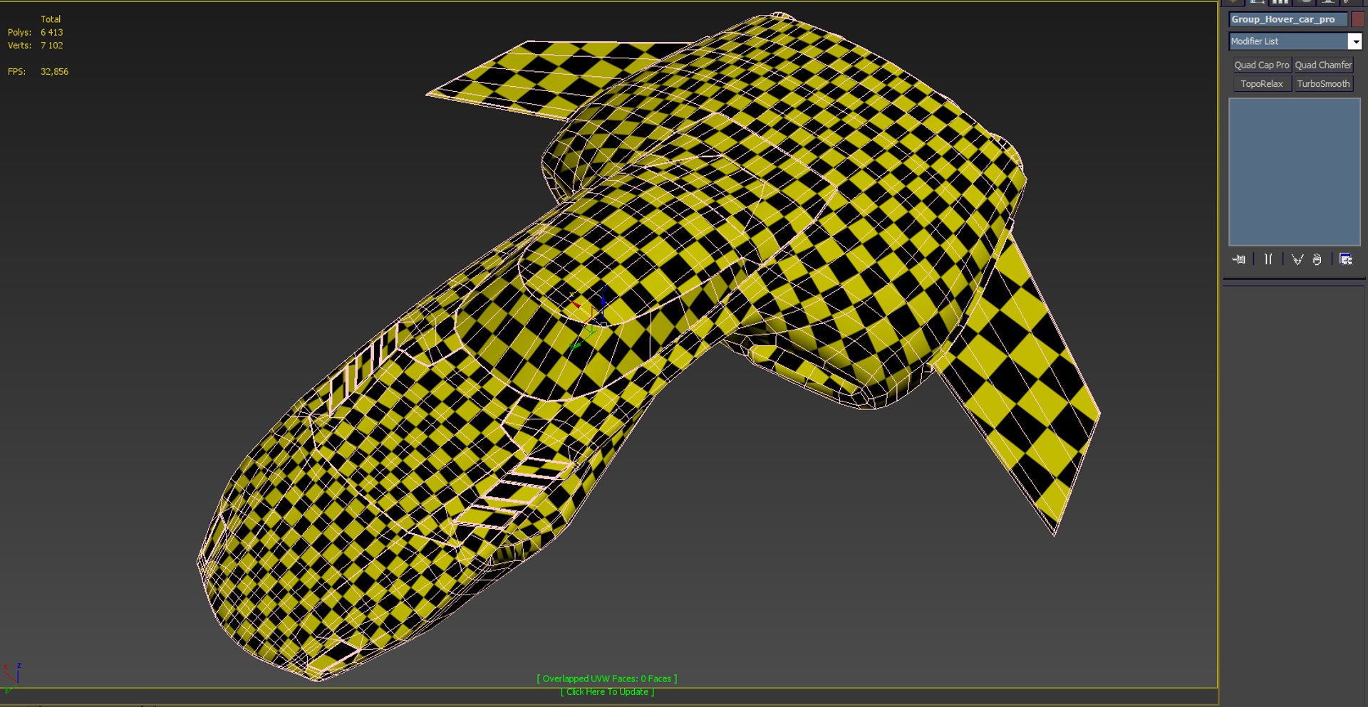1368x707 pixels.
Task: Click the 'Click Here To Update' link
Action: point(607,691)
